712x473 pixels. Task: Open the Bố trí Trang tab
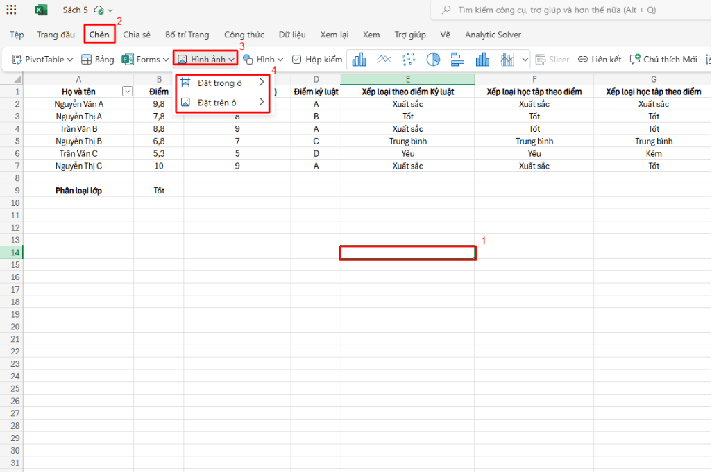point(187,35)
